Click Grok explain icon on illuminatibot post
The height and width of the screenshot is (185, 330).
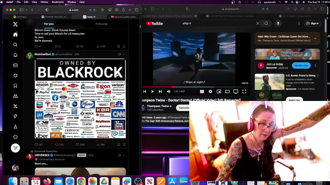click(x=119, y=54)
